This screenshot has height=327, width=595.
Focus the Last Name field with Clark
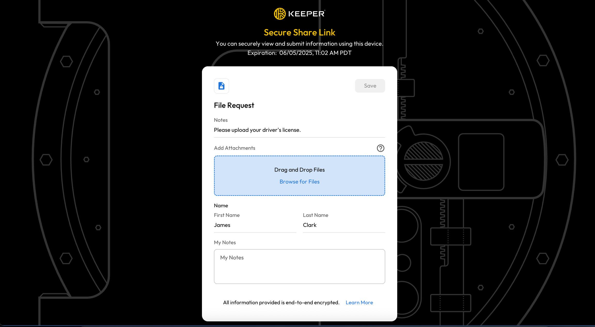pos(343,225)
